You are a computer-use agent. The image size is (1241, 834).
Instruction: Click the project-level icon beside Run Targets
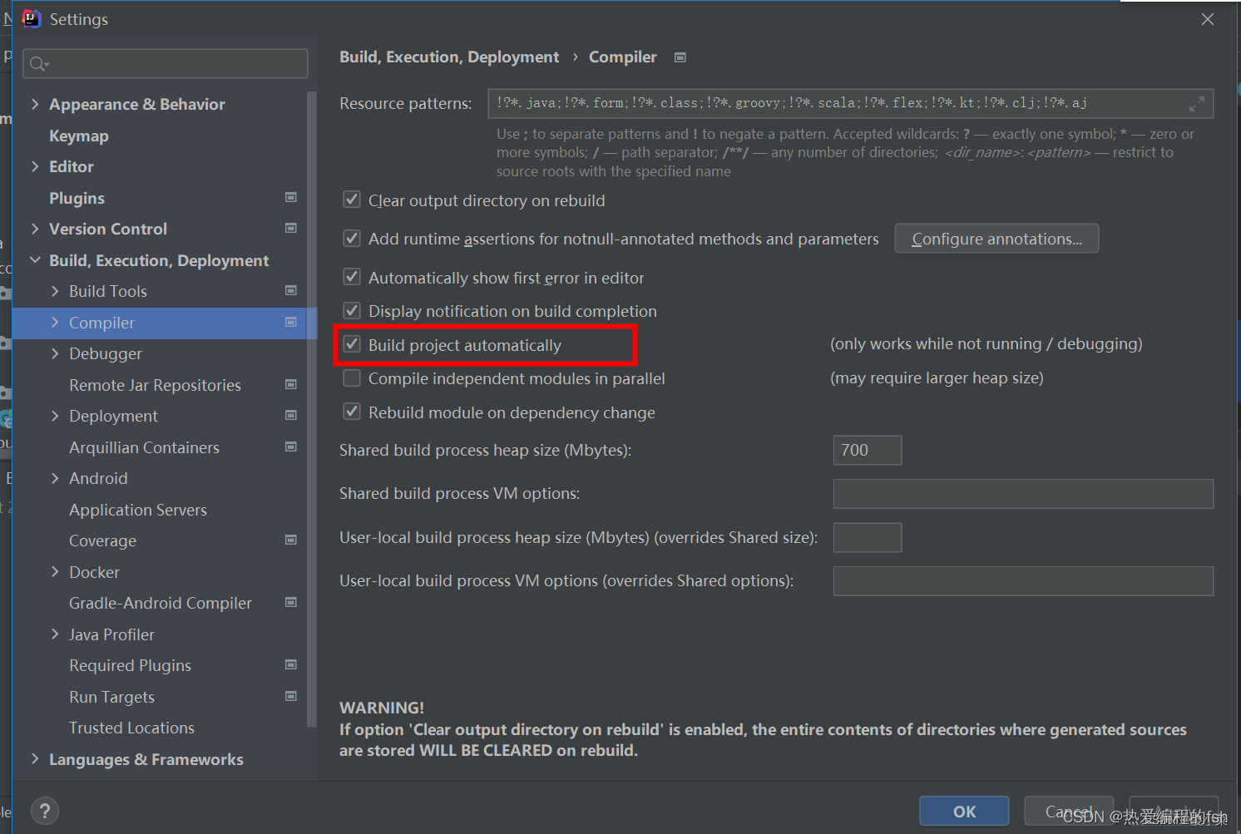291,696
